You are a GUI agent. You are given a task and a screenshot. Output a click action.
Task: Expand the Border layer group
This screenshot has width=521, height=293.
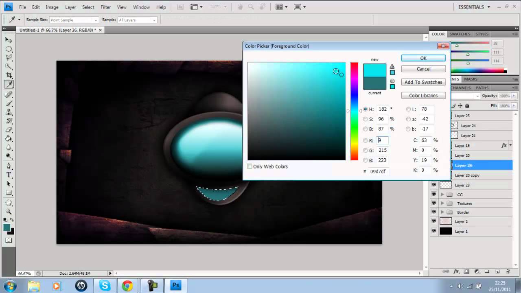pyautogui.click(x=442, y=212)
